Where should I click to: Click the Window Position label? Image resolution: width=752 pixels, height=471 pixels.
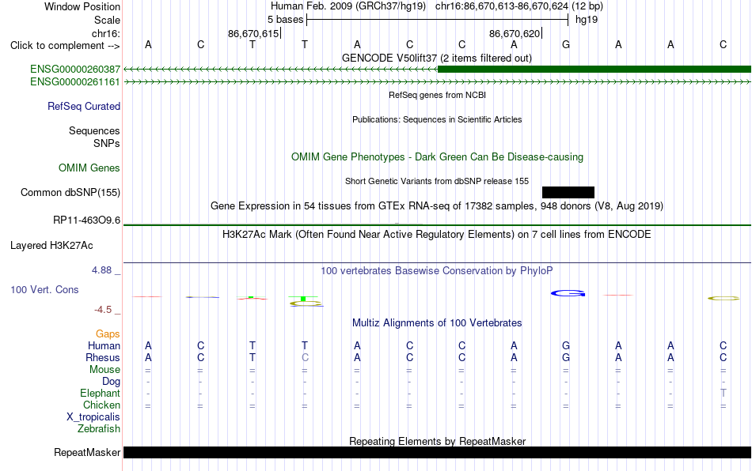[82, 6]
